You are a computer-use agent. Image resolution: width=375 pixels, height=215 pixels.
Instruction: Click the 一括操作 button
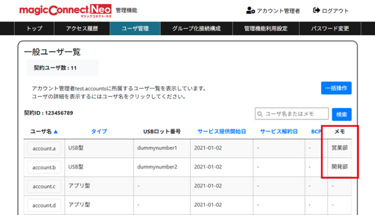(x=336, y=88)
